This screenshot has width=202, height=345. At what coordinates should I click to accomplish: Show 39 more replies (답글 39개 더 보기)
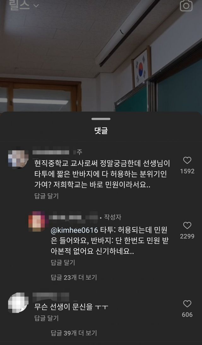coord(74,333)
